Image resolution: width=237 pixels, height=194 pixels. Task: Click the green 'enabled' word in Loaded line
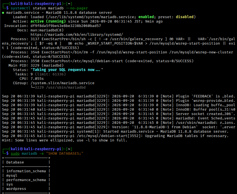coord(146,17)
